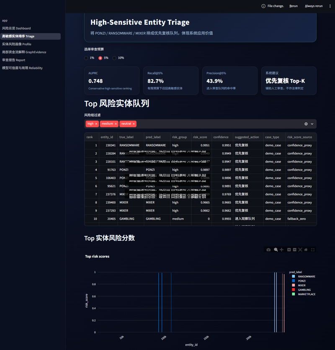The width and height of the screenshot is (335, 350).
Task: Select the chart pan tool
Action: click(x=282, y=250)
